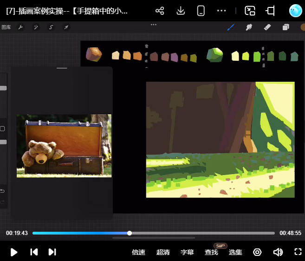The width and height of the screenshot is (305, 261).
Task: Skip to the next video
Action: pyautogui.click(x=52, y=252)
